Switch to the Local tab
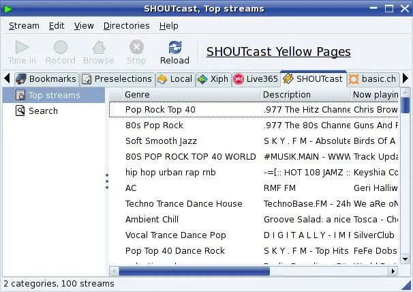 coord(175,79)
